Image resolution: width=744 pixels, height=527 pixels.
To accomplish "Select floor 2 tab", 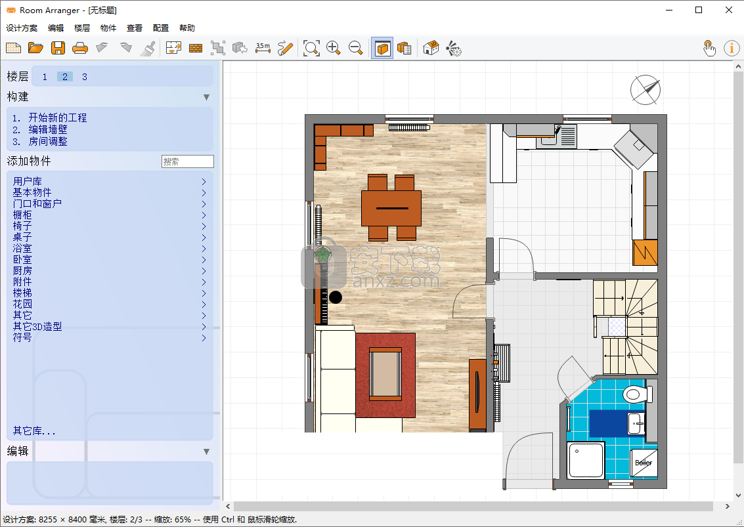I will coord(64,77).
